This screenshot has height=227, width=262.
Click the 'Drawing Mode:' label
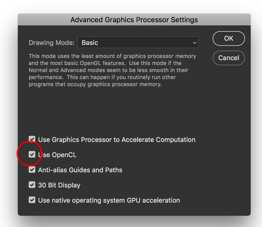51,43
